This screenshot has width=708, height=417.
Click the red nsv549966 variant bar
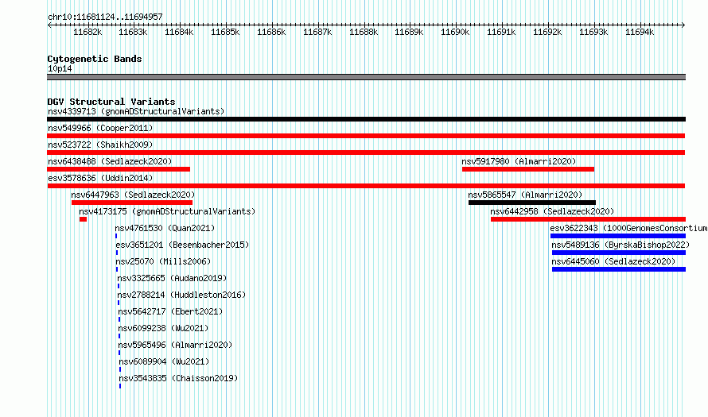(x=366, y=136)
